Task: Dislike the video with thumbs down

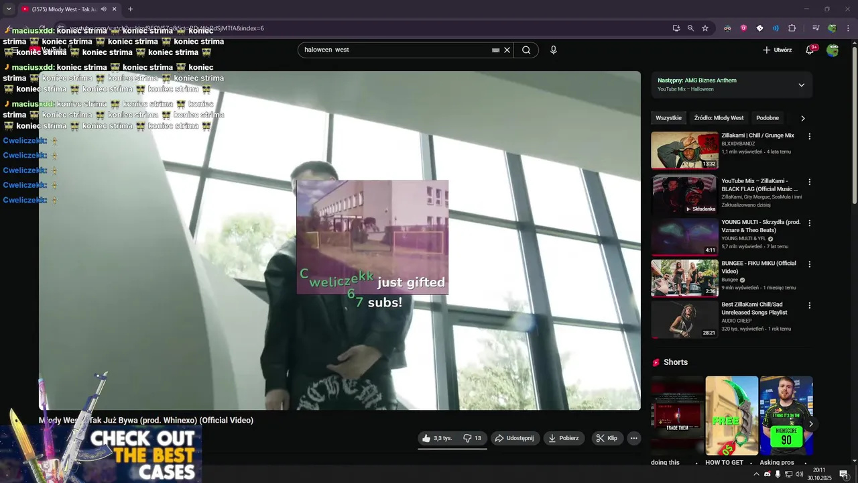Action: coord(472,438)
